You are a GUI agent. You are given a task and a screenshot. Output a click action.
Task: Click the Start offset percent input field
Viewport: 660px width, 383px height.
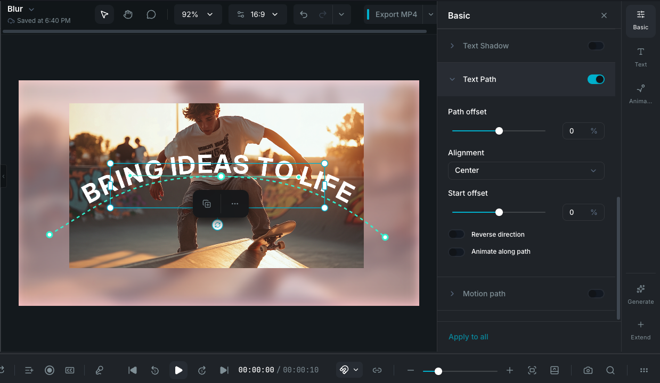pos(577,212)
